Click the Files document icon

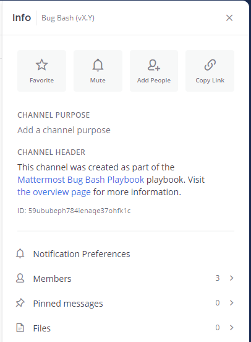[x=20, y=328]
